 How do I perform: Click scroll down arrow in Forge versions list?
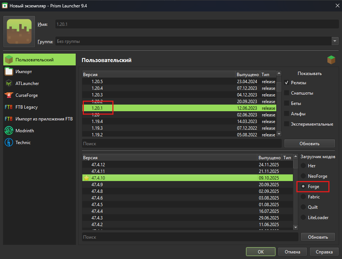295,227
